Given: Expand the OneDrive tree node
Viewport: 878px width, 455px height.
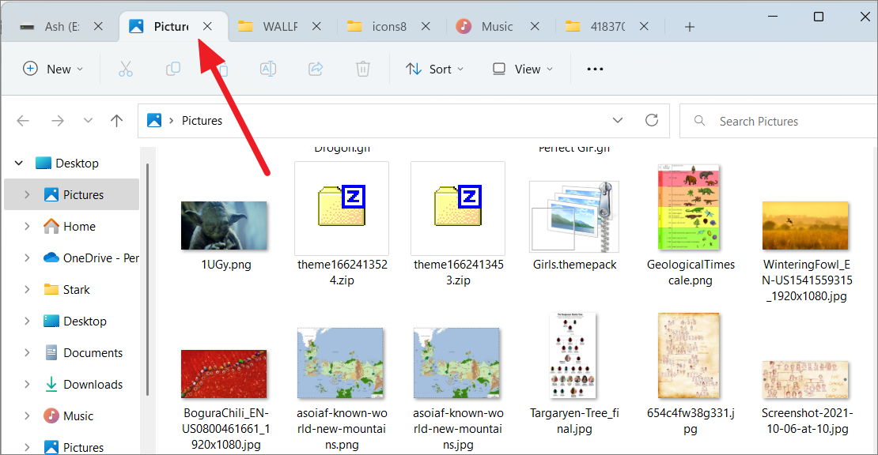Looking at the screenshot, I should click(x=27, y=258).
